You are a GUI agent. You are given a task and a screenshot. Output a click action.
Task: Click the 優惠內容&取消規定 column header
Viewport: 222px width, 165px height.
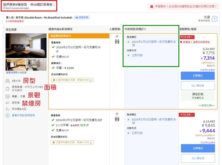click(x=60, y=29)
